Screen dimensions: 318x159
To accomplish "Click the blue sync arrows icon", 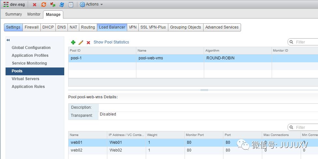I will tap(62, 5).
